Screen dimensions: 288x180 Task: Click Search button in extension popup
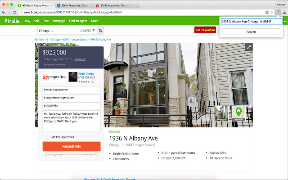point(251,32)
